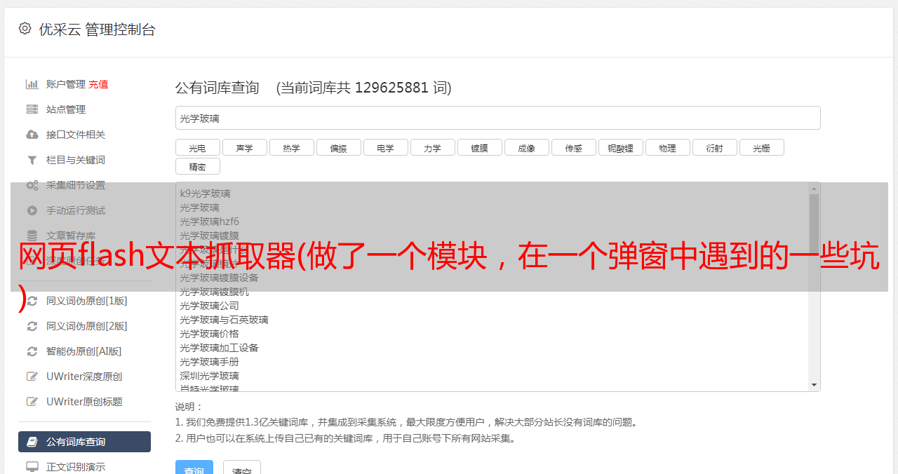Image resolution: width=898 pixels, height=474 pixels.
Task: Click the keyword search field containing 光学玻璃
Action: 497,118
